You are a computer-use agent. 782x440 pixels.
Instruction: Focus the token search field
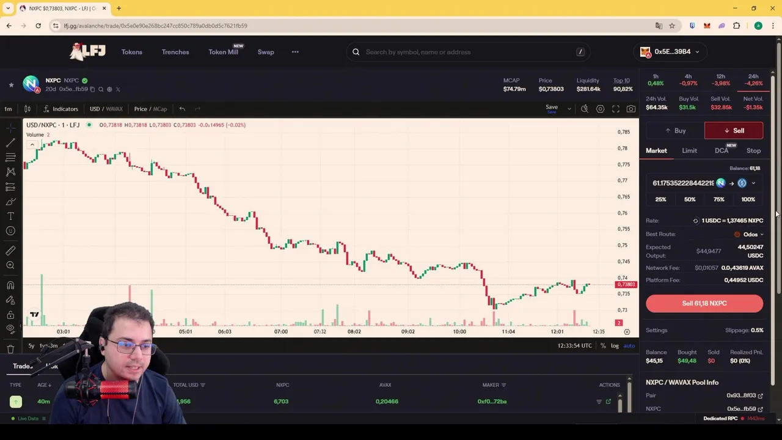468,52
